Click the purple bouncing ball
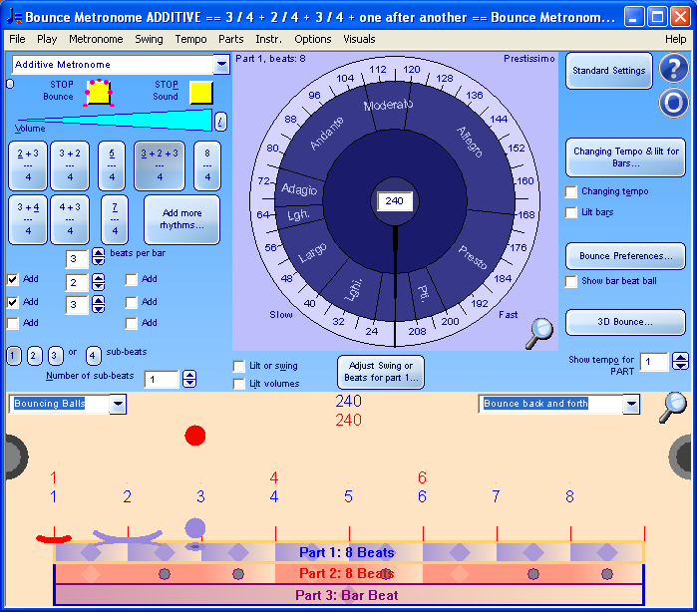Screen dimensions: 697x612 coord(195,528)
